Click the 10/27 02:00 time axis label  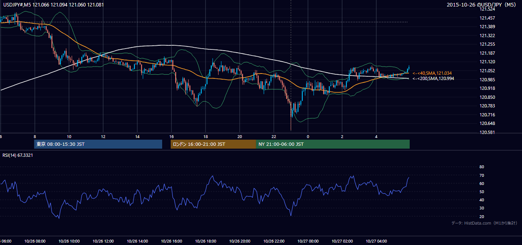click(342, 241)
